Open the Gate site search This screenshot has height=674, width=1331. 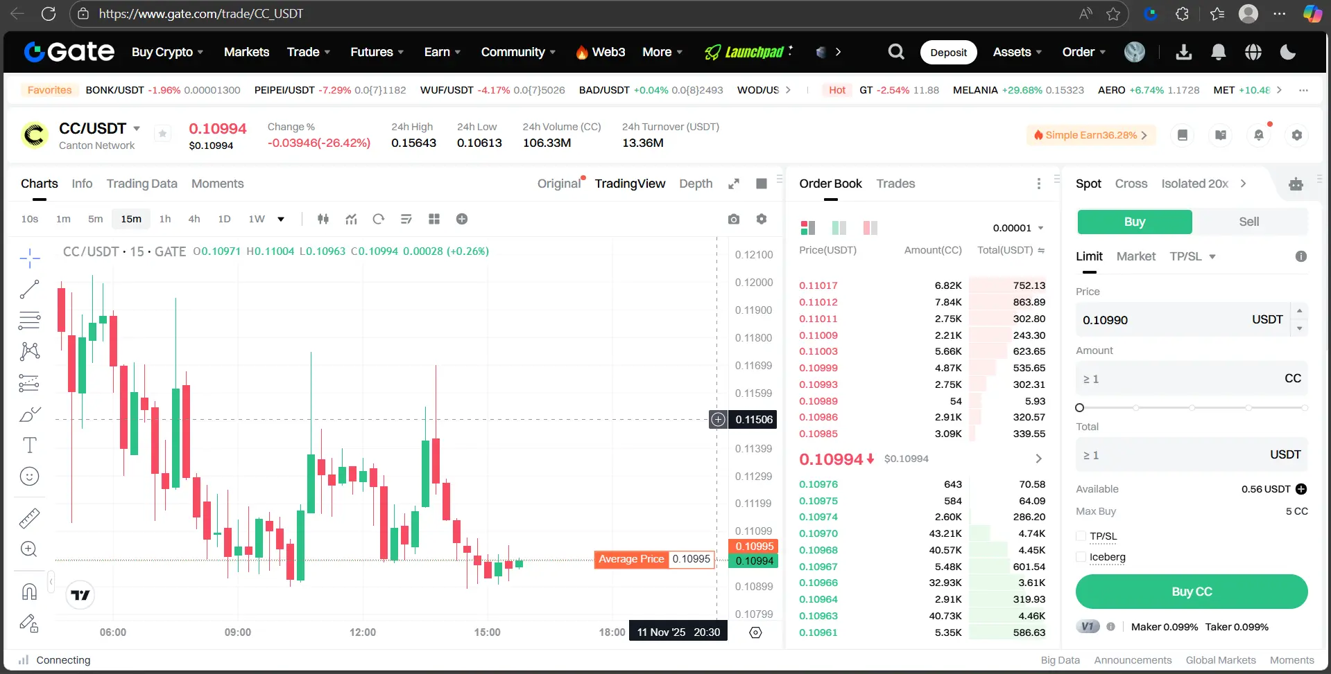(896, 52)
